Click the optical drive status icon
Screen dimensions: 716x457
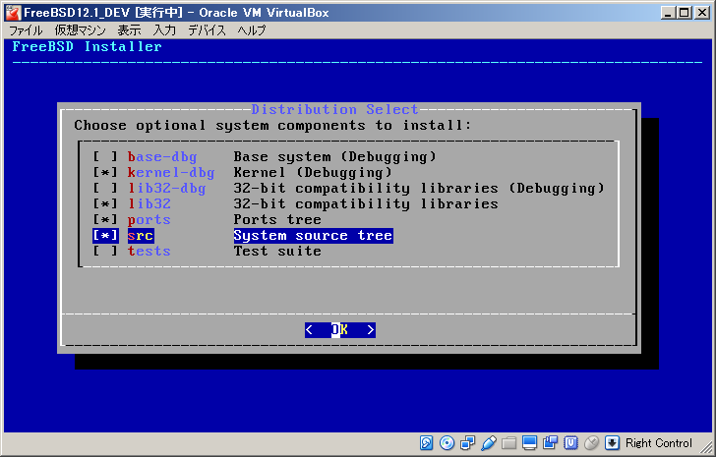tap(447, 443)
